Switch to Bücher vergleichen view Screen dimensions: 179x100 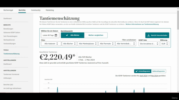pyautogui.click(x=96, y=35)
